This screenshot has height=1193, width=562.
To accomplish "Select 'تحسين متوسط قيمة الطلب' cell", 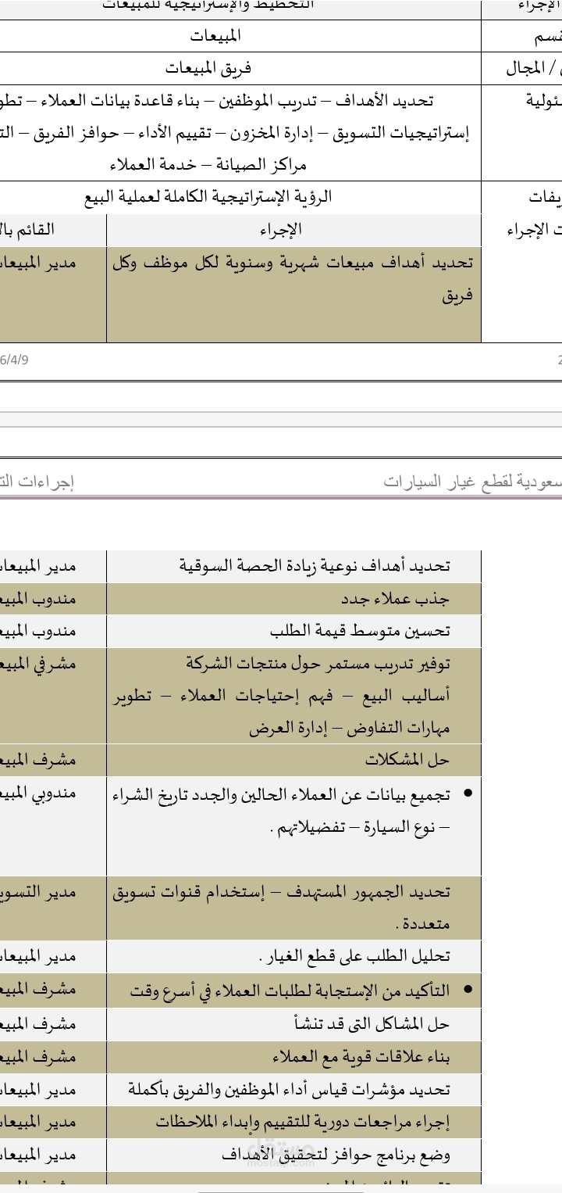I will [x=293, y=632].
